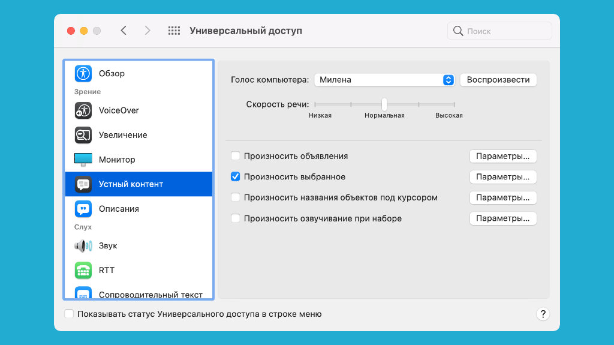The width and height of the screenshot is (614, 345).
Task: Select the VoiceOver icon in sidebar
Action: click(83, 110)
